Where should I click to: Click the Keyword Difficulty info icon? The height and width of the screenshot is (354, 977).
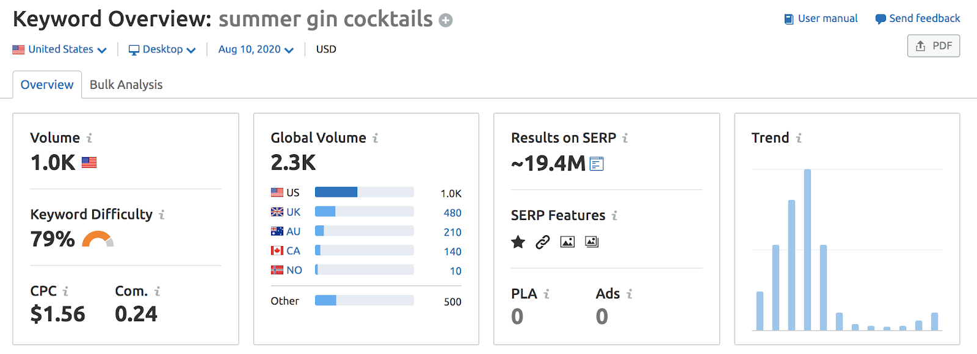162,214
